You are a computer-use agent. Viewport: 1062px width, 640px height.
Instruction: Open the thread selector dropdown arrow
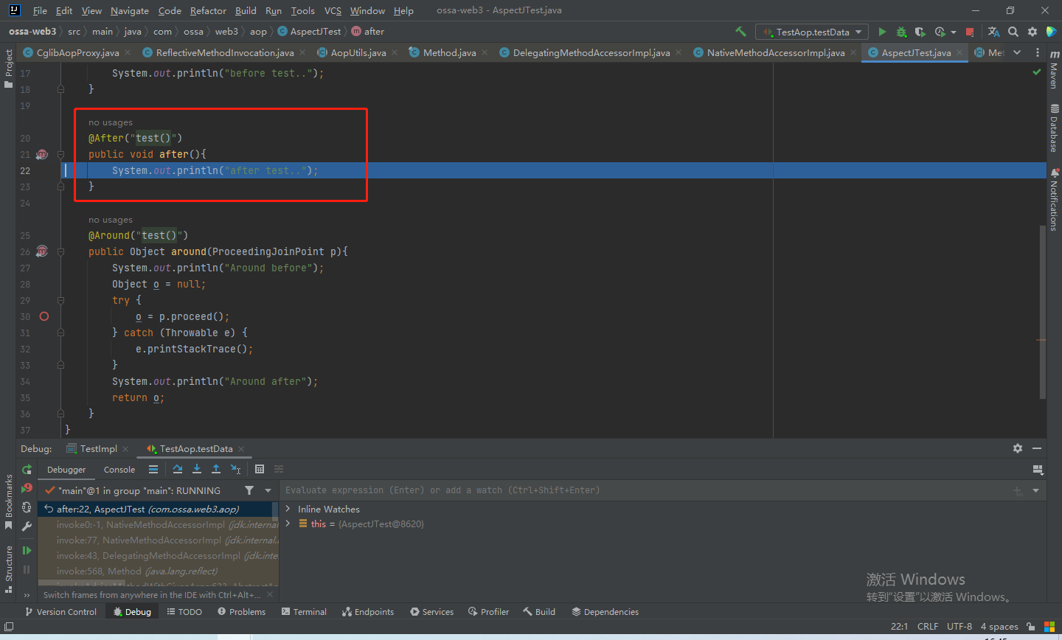click(x=268, y=490)
